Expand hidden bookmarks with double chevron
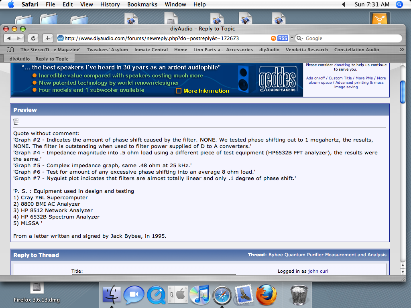 (401, 49)
